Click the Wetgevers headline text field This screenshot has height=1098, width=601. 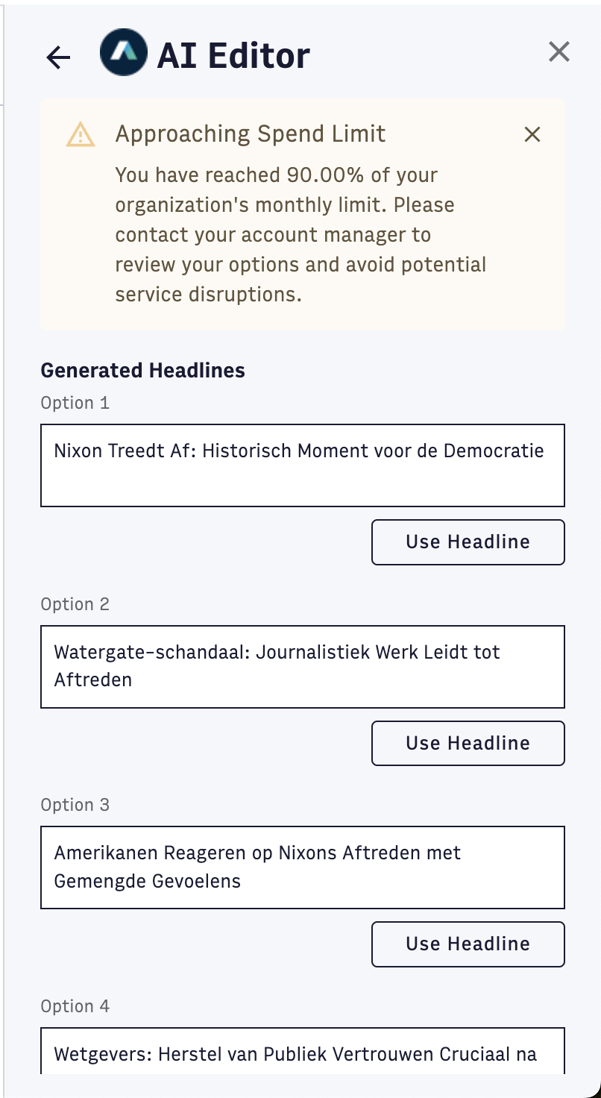pos(302,1051)
